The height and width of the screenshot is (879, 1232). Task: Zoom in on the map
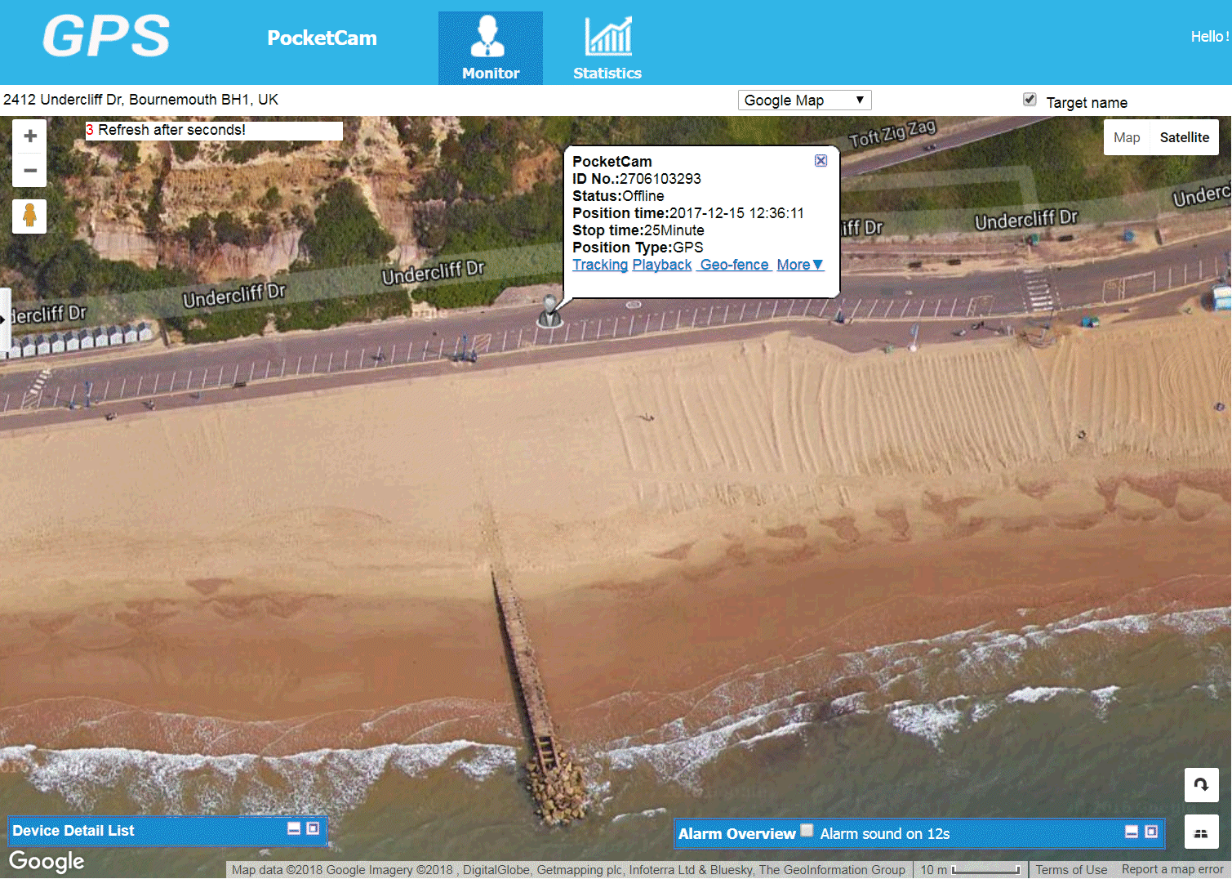click(30, 136)
